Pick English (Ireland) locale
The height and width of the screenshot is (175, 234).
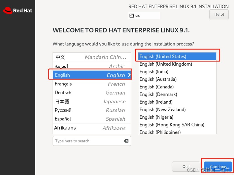pyautogui.click(x=177, y=102)
